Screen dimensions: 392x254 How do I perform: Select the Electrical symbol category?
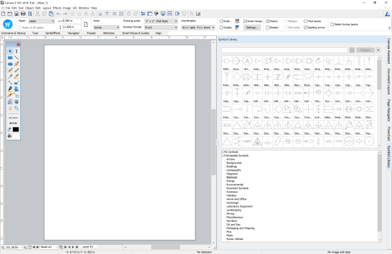point(232,177)
